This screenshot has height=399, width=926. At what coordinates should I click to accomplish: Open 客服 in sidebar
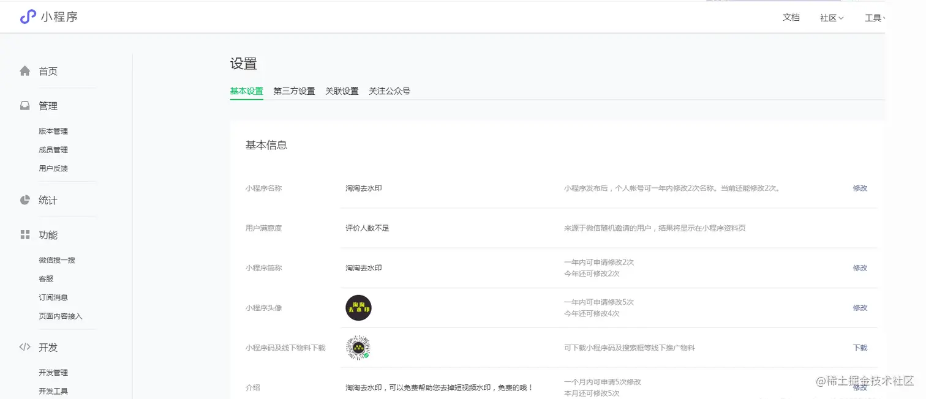(46, 279)
